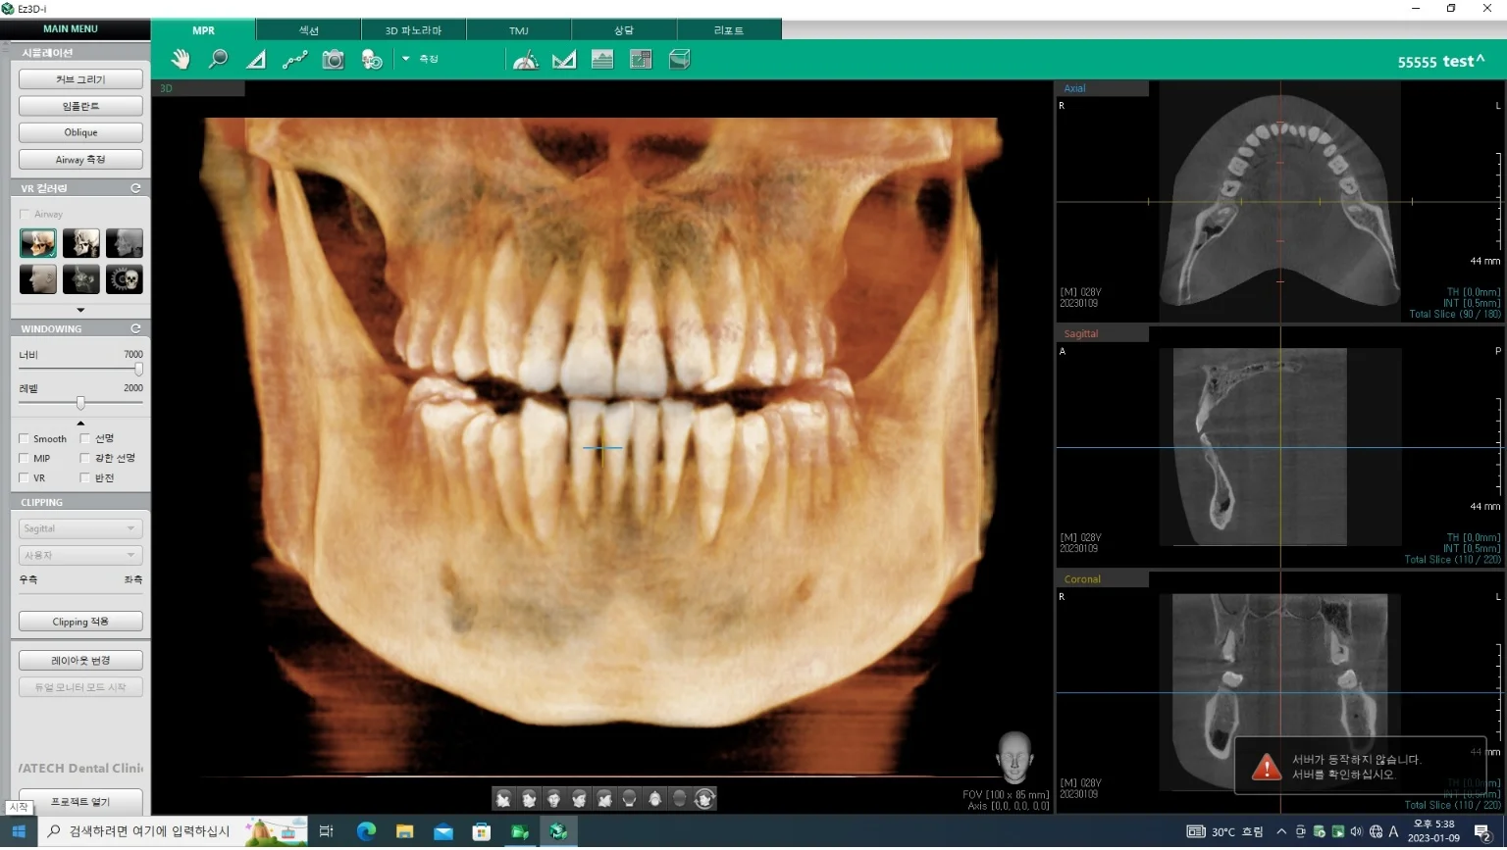This screenshot has width=1507, height=850.
Task: Reset WINDOWING with refresh icon
Action: (135, 328)
